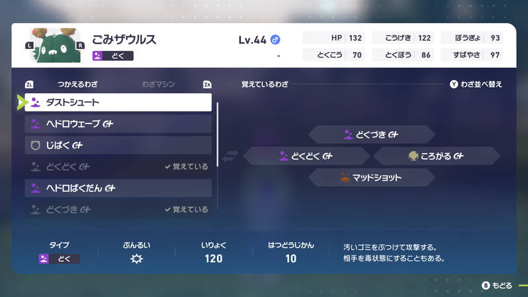
Task: Click the どくづき learned checkmark row
Action: (118, 209)
